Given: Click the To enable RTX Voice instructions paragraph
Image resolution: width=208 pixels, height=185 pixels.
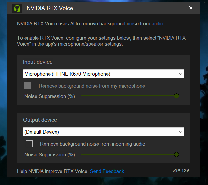Looking at the screenshot, I should (x=101, y=41).
